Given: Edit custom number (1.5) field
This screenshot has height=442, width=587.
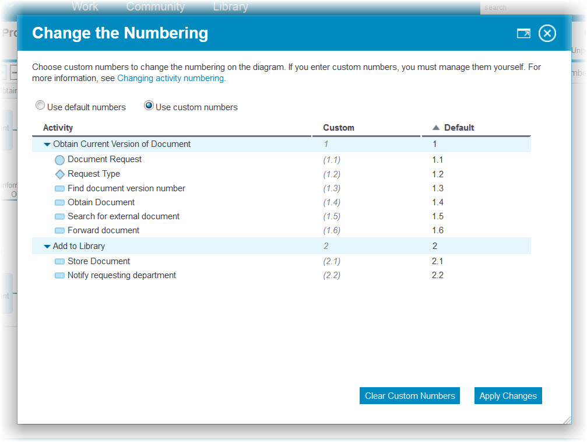Looking at the screenshot, I should (x=332, y=216).
